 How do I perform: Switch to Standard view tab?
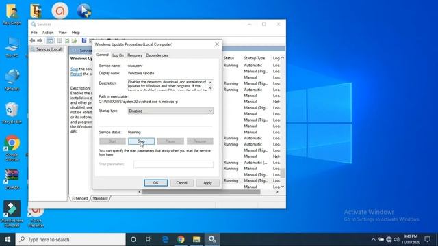tap(101, 198)
